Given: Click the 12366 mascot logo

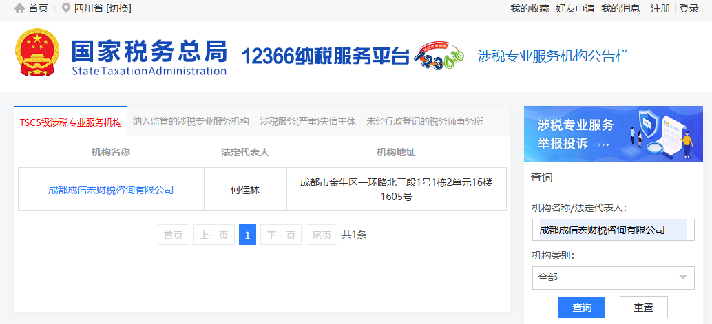Looking at the screenshot, I should pos(441,57).
